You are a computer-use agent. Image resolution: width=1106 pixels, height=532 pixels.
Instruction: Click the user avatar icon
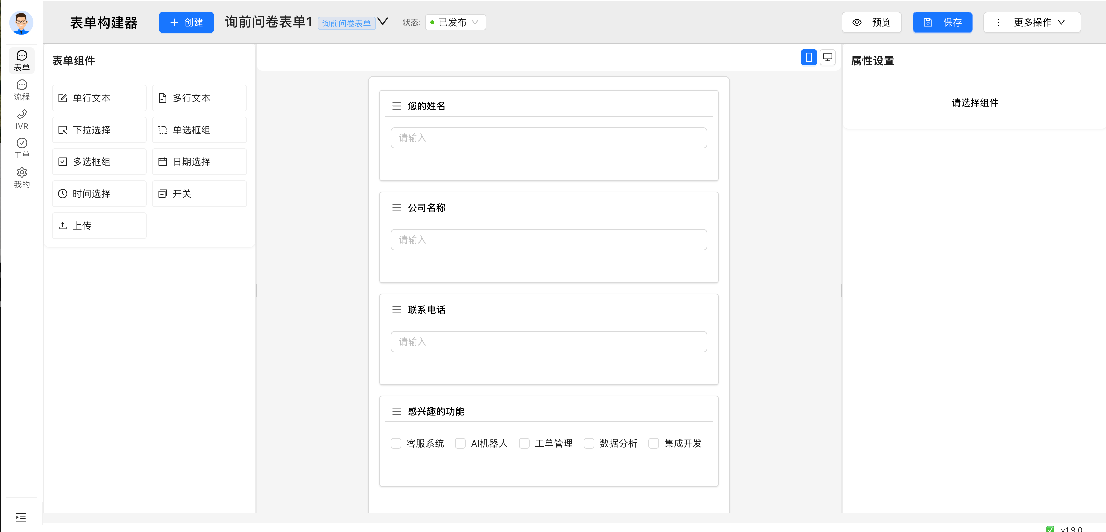click(21, 22)
